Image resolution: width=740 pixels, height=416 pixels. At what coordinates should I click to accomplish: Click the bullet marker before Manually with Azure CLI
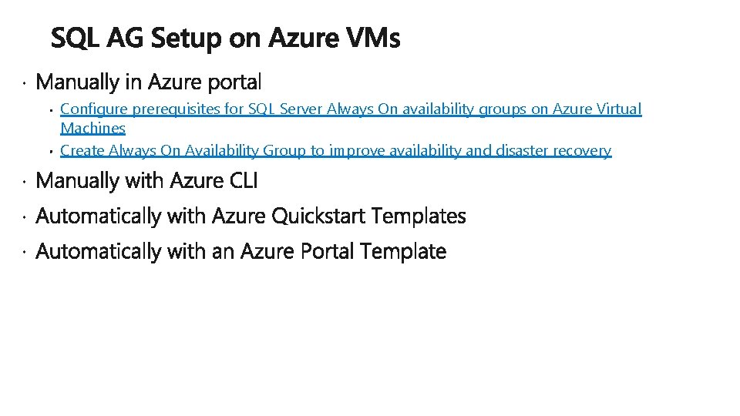tap(24, 182)
